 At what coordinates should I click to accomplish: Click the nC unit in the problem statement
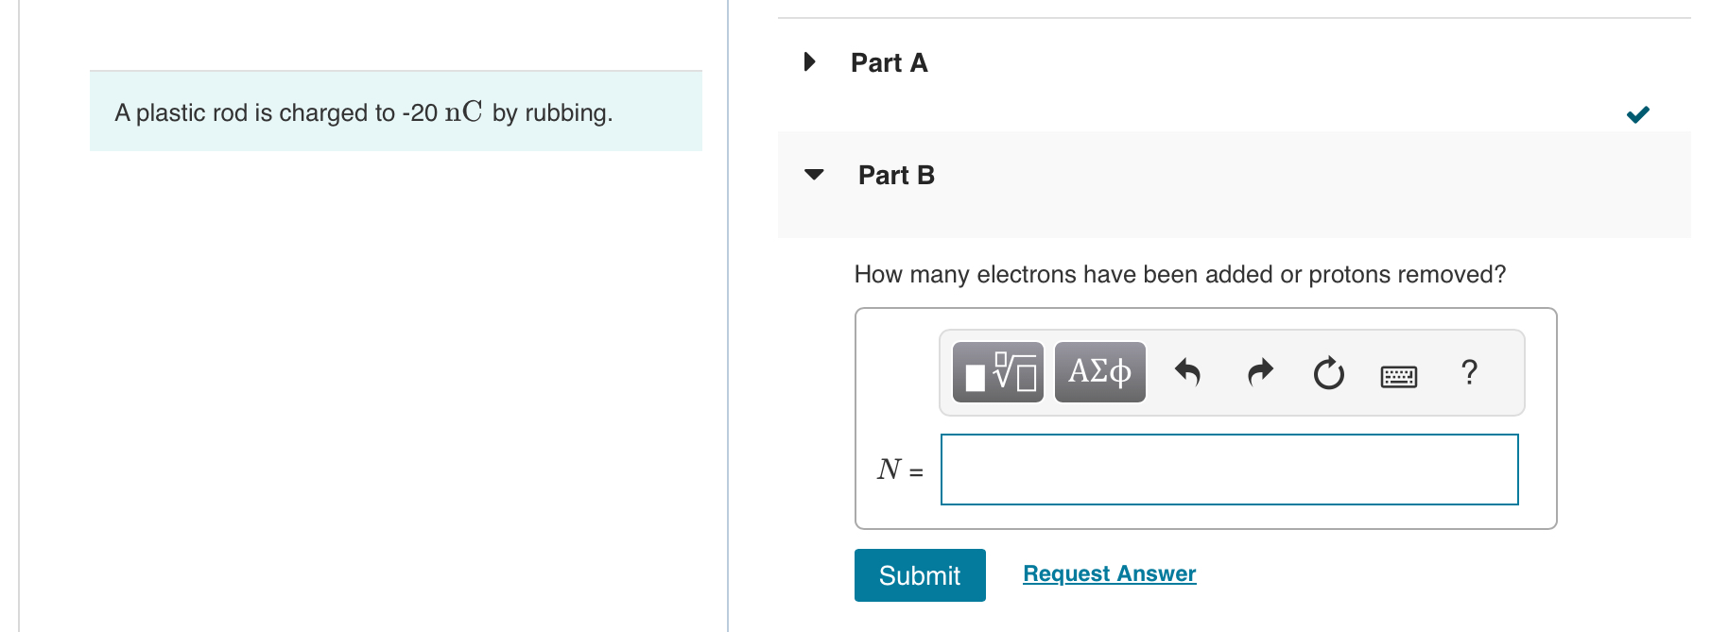tap(463, 112)
